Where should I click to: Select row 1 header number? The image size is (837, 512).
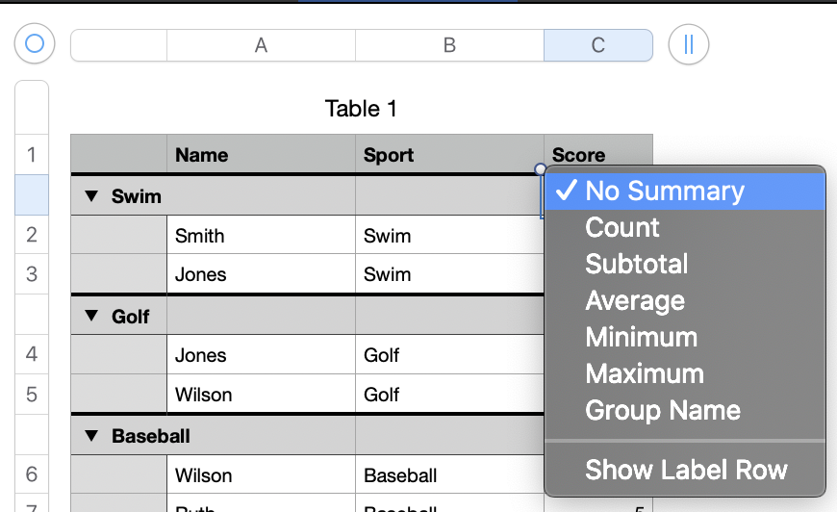32,155
